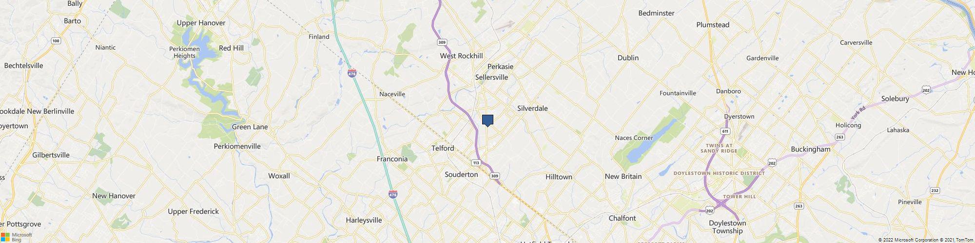Click the I-476 highway shield near Finland
The height and width of the screenshot is (243, 975).
coord(352,73)
